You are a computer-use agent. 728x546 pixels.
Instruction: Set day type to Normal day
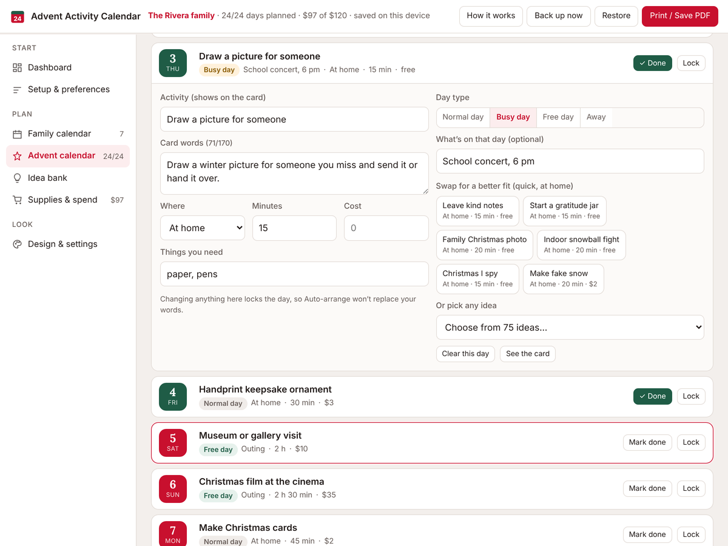coord(463,117)
